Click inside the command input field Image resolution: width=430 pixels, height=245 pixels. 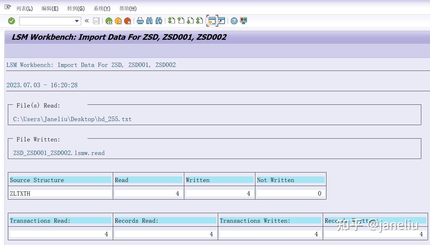pyautogui.click(x=47, y=21)
